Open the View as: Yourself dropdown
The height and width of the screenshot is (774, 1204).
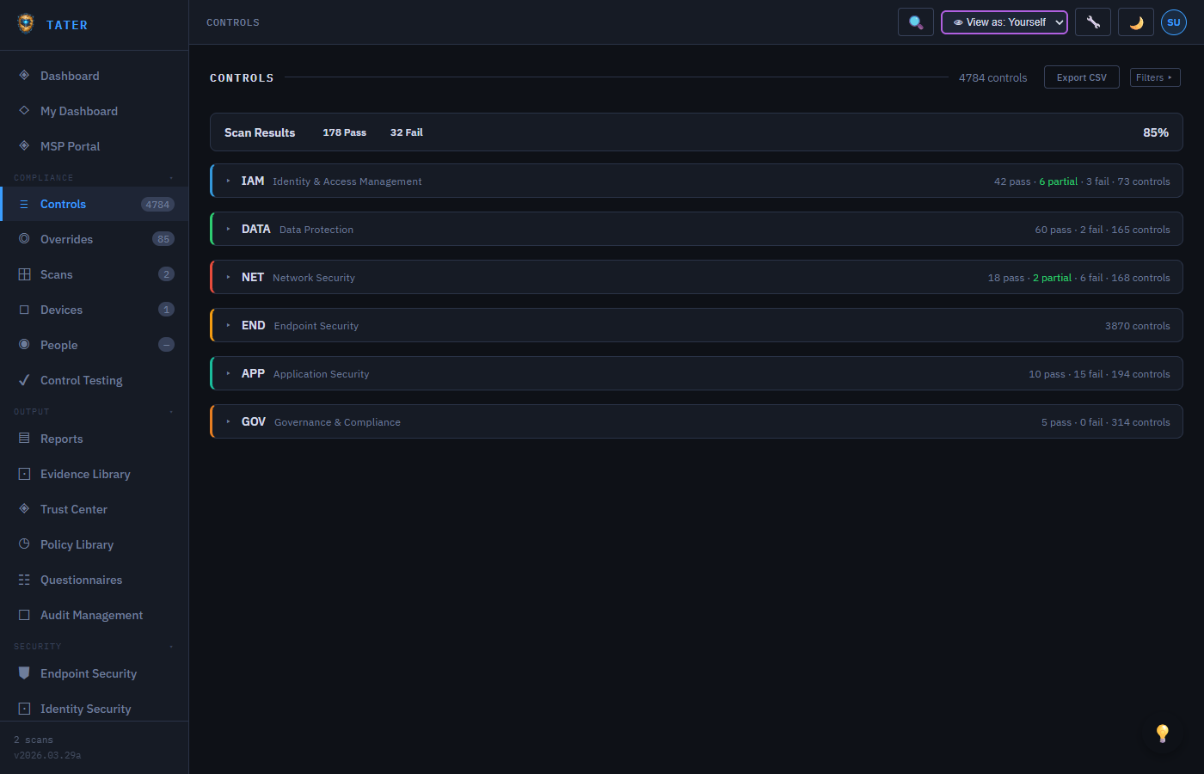(1004, 22)
